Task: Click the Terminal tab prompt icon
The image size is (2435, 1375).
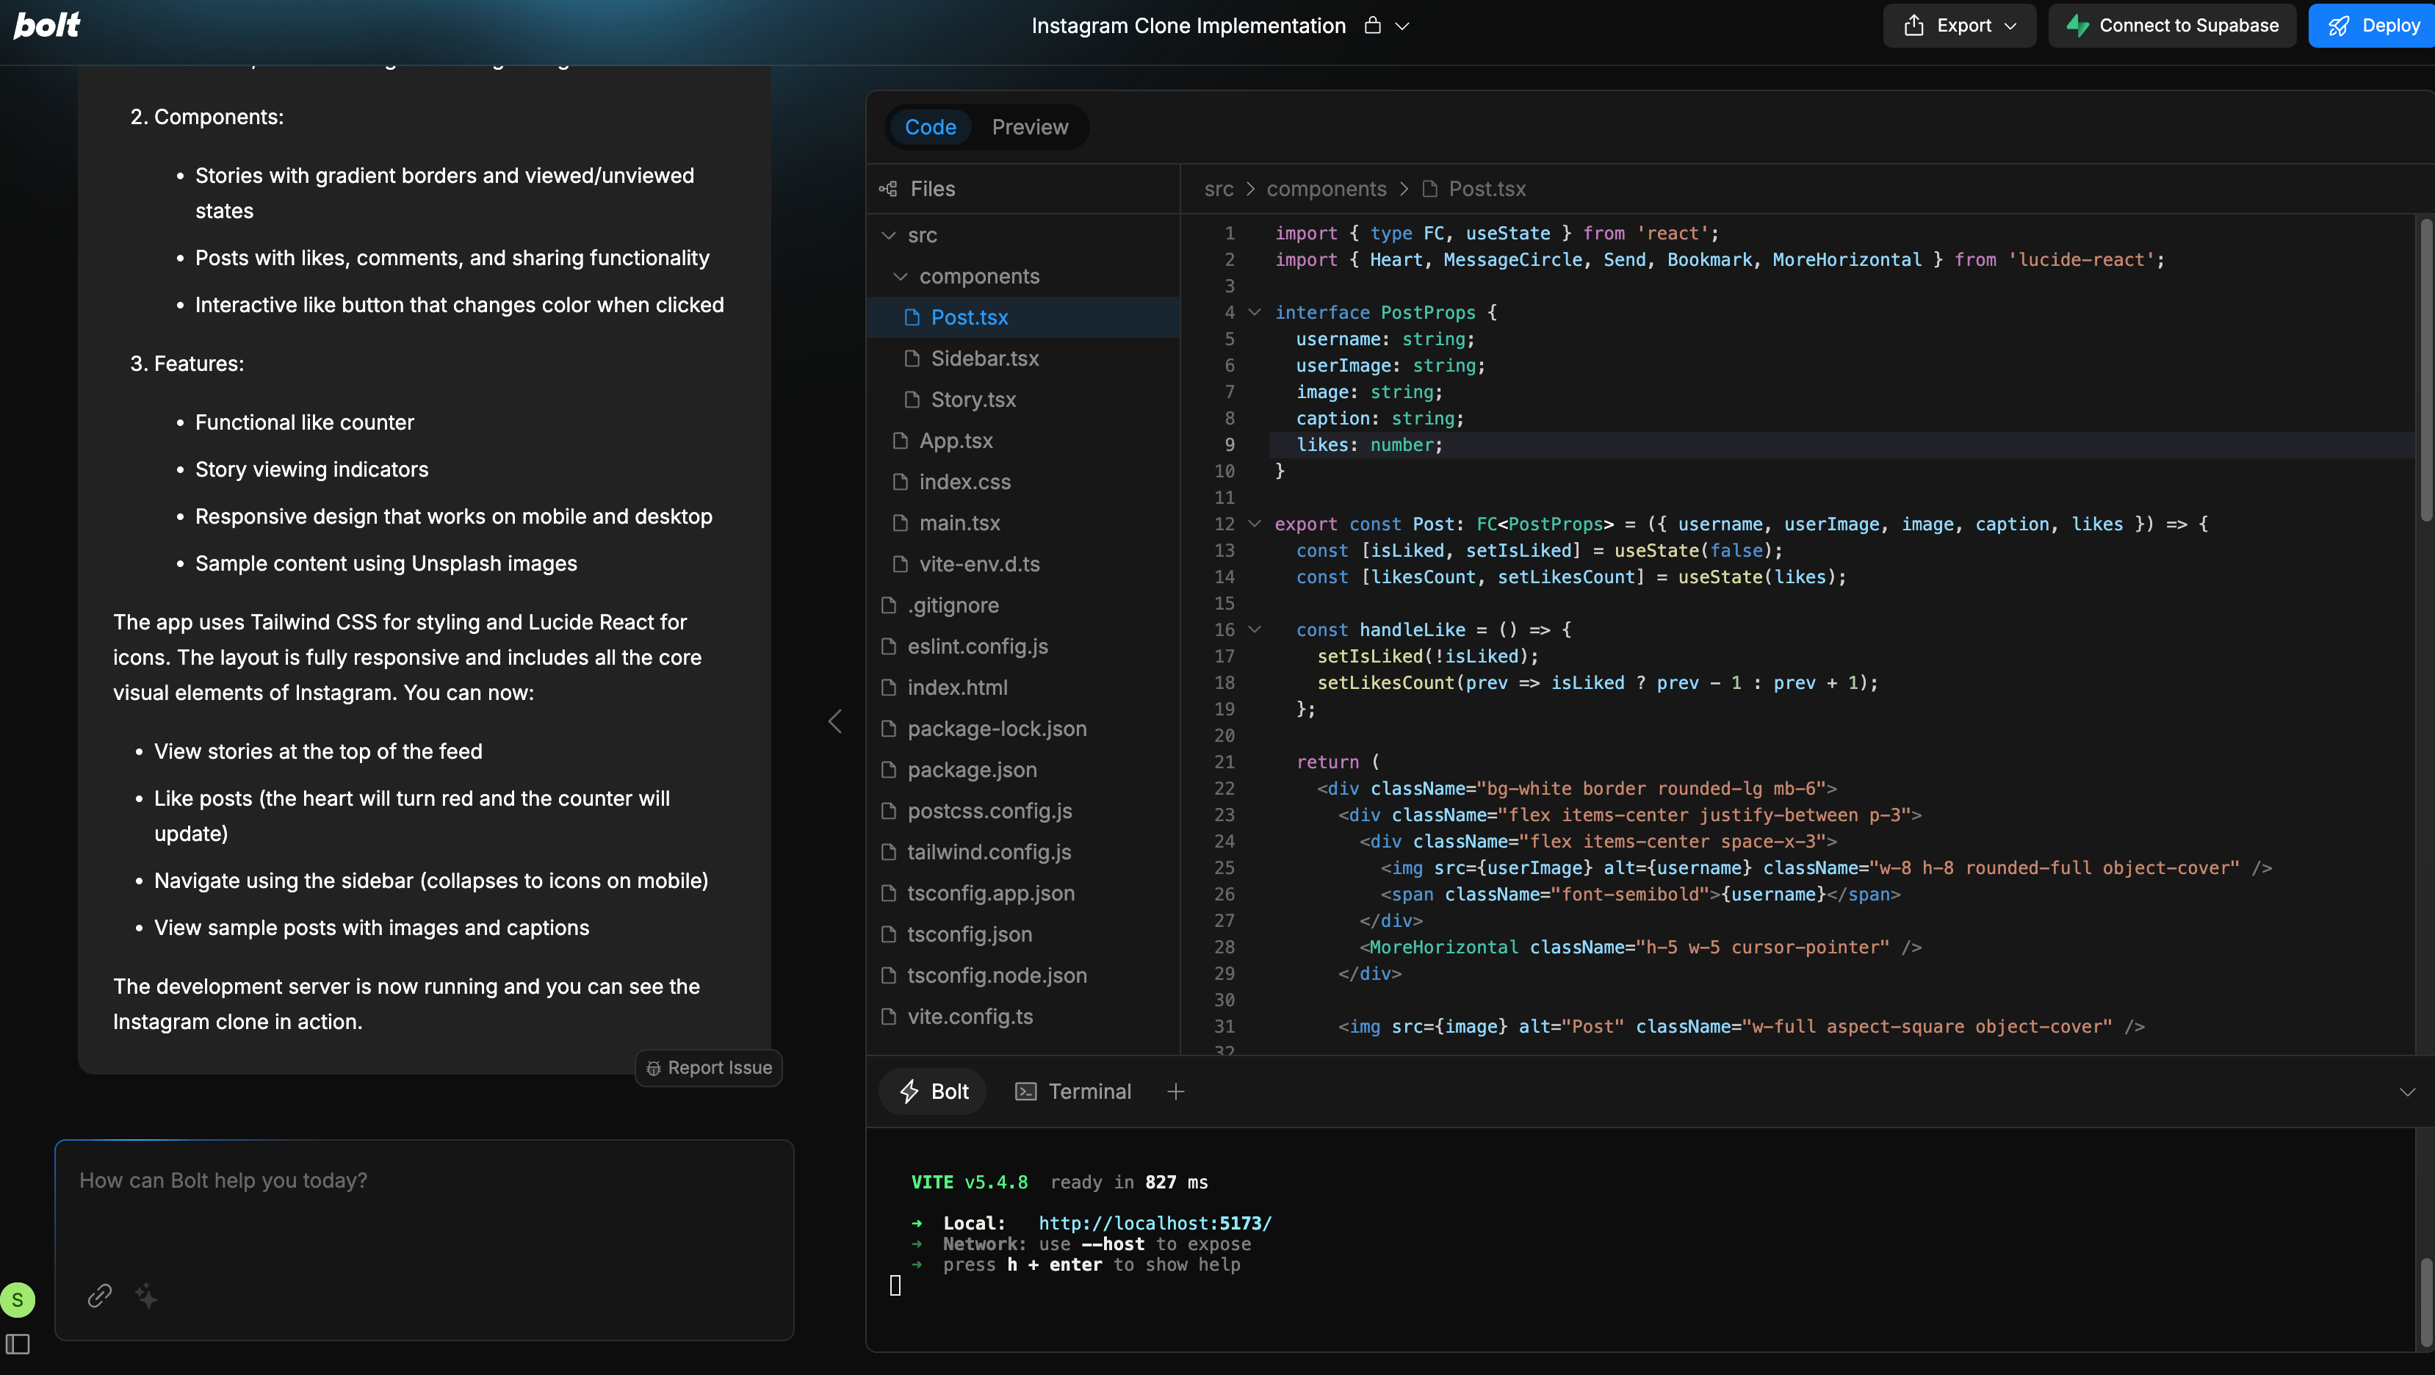Action: (1025, 1091)
